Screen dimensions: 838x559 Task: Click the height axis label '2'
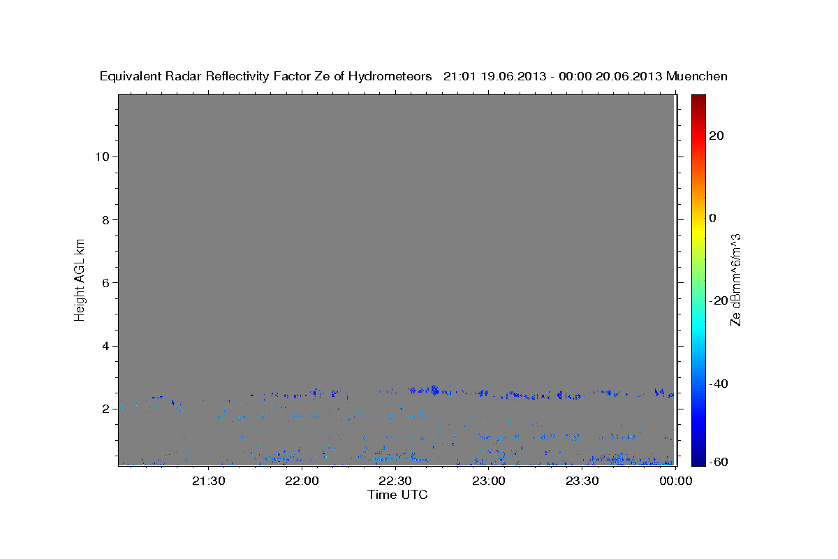(105, 409)
